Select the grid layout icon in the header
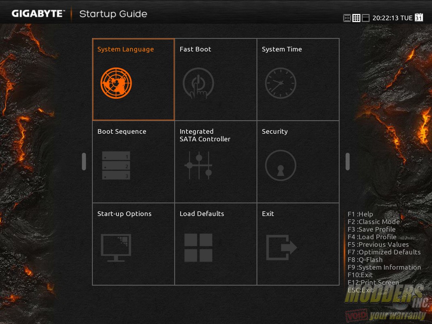 pyautogui.click(x=356, y=18)
